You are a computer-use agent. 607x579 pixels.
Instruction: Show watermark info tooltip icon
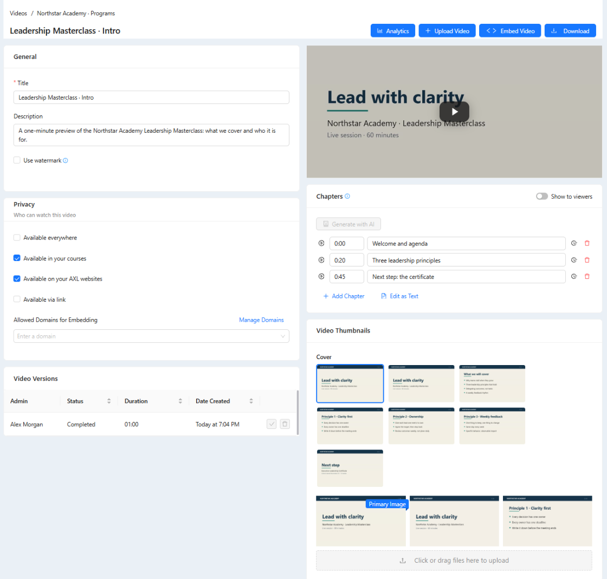click(66, 160)
